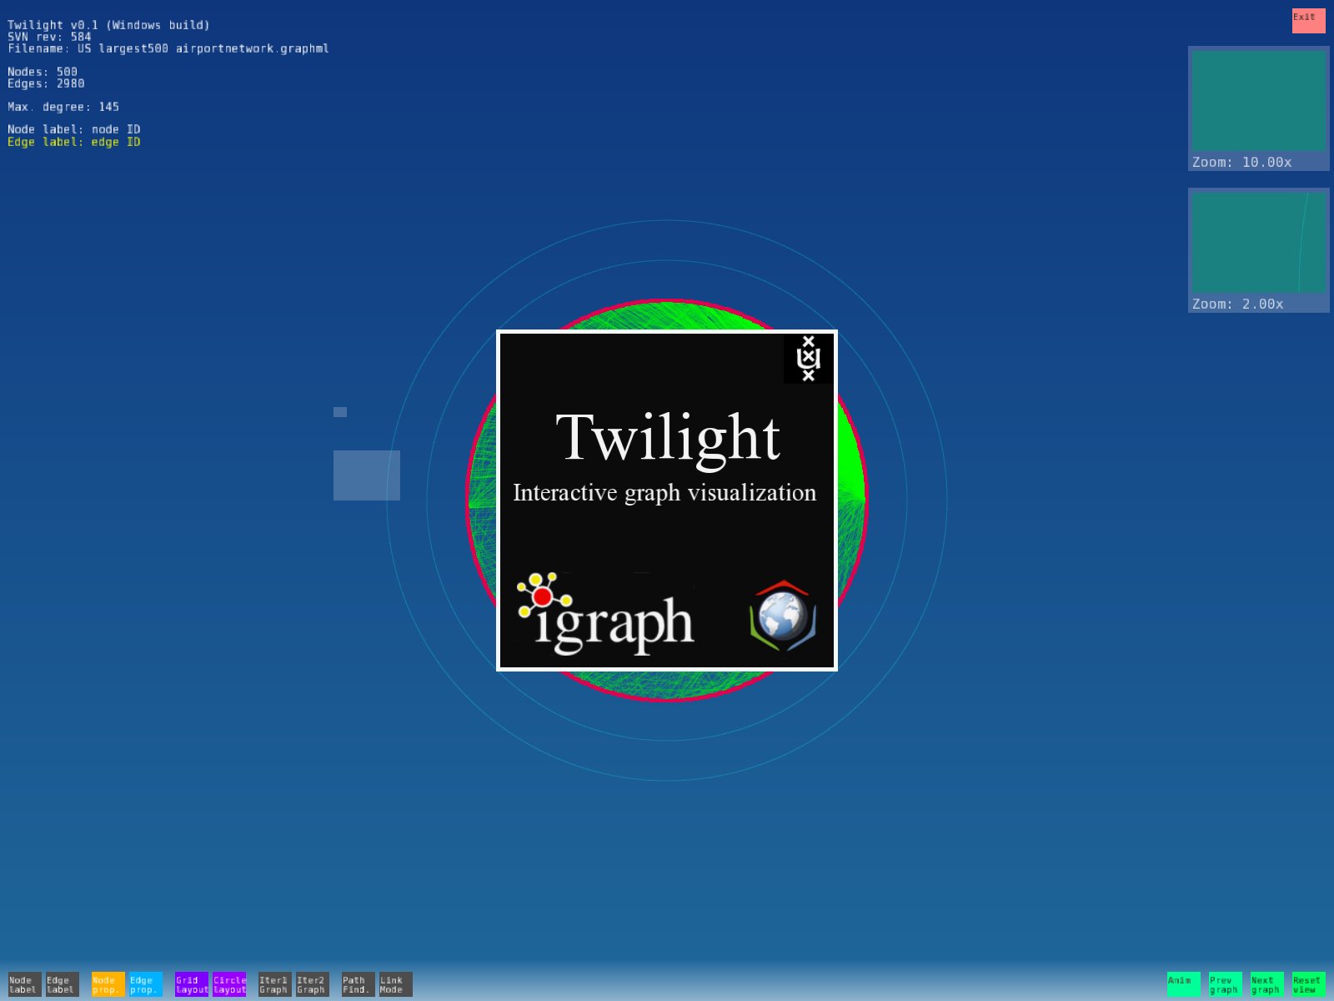
Task: Toggle the Node label button
Action: coord(24,984)
